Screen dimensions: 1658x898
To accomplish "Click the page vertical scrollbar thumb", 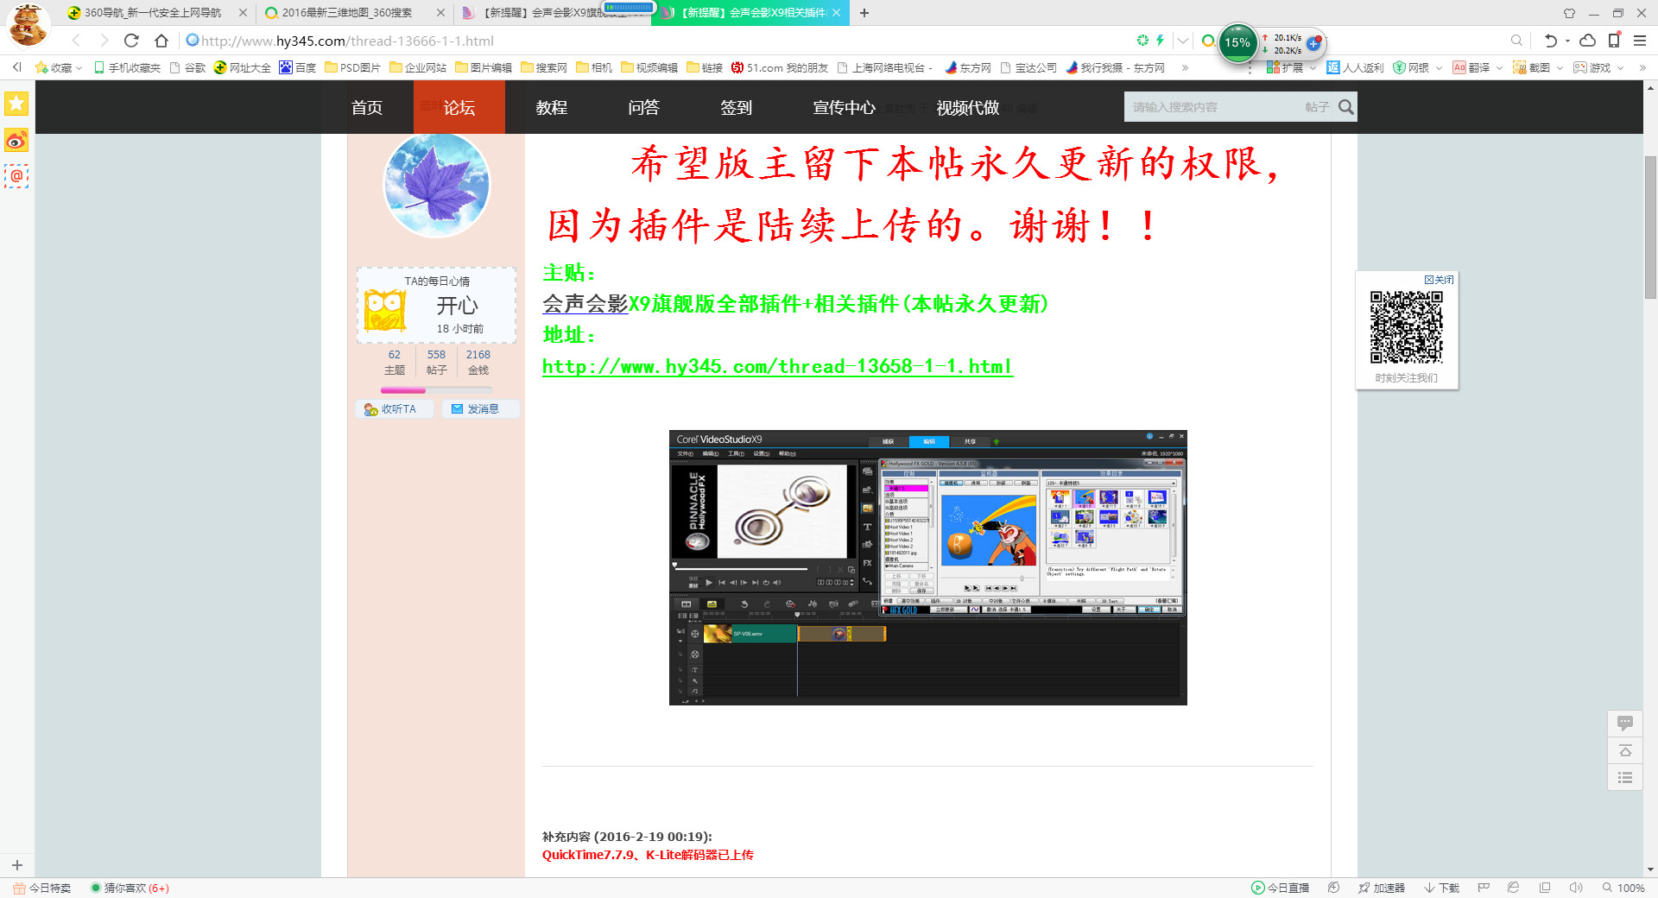I will click(x=1650, y=226).
